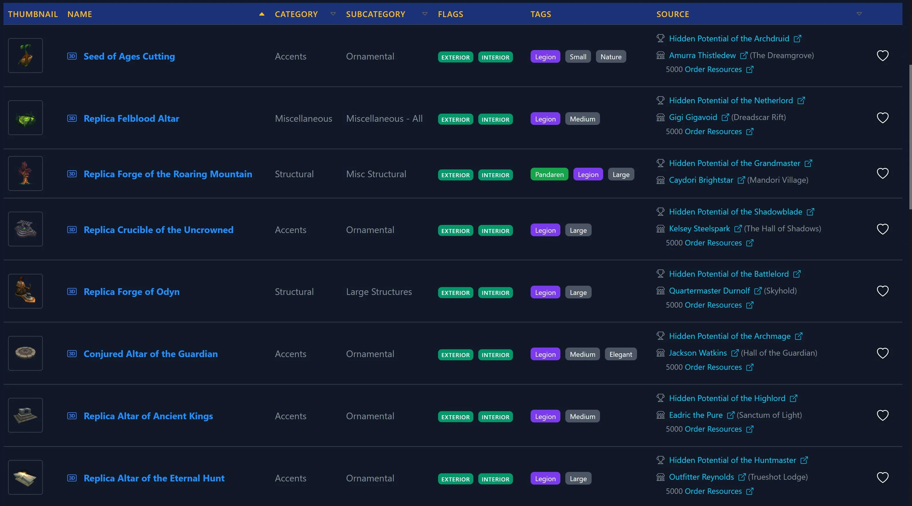Open external link icon after Eadric the Pure
912x506 pixels.
tap(730, 415)
